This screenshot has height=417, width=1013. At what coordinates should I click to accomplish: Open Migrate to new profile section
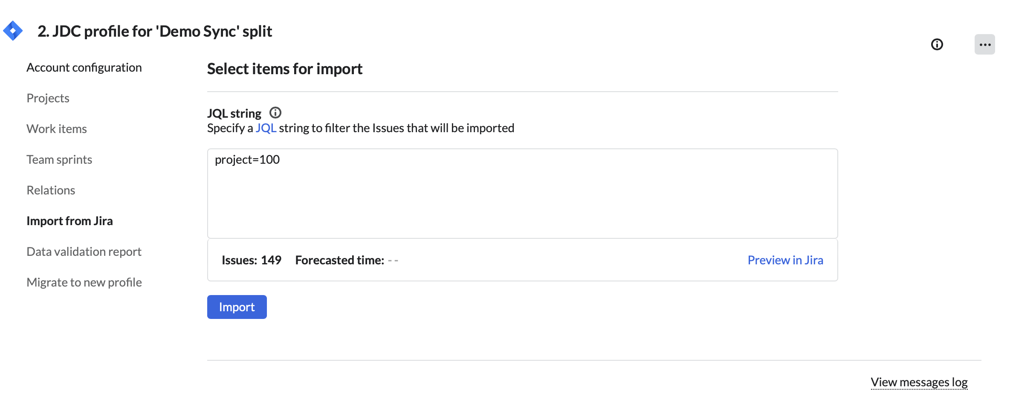pyautogui.click(x=84, y=282)
